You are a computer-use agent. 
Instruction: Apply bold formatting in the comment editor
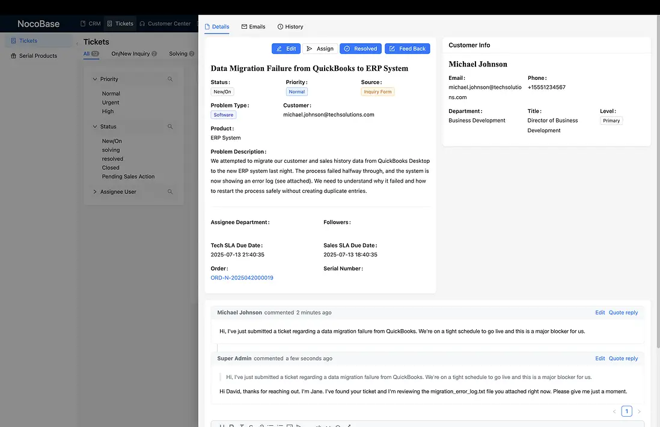click(x=231, y=426)
